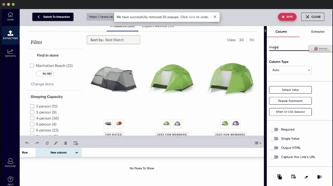
Task: Select the gray tent color swatch
Action: [108, 124]
